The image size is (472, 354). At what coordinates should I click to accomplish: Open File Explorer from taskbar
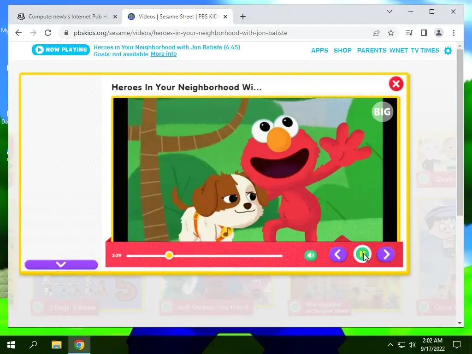point(56,345)
